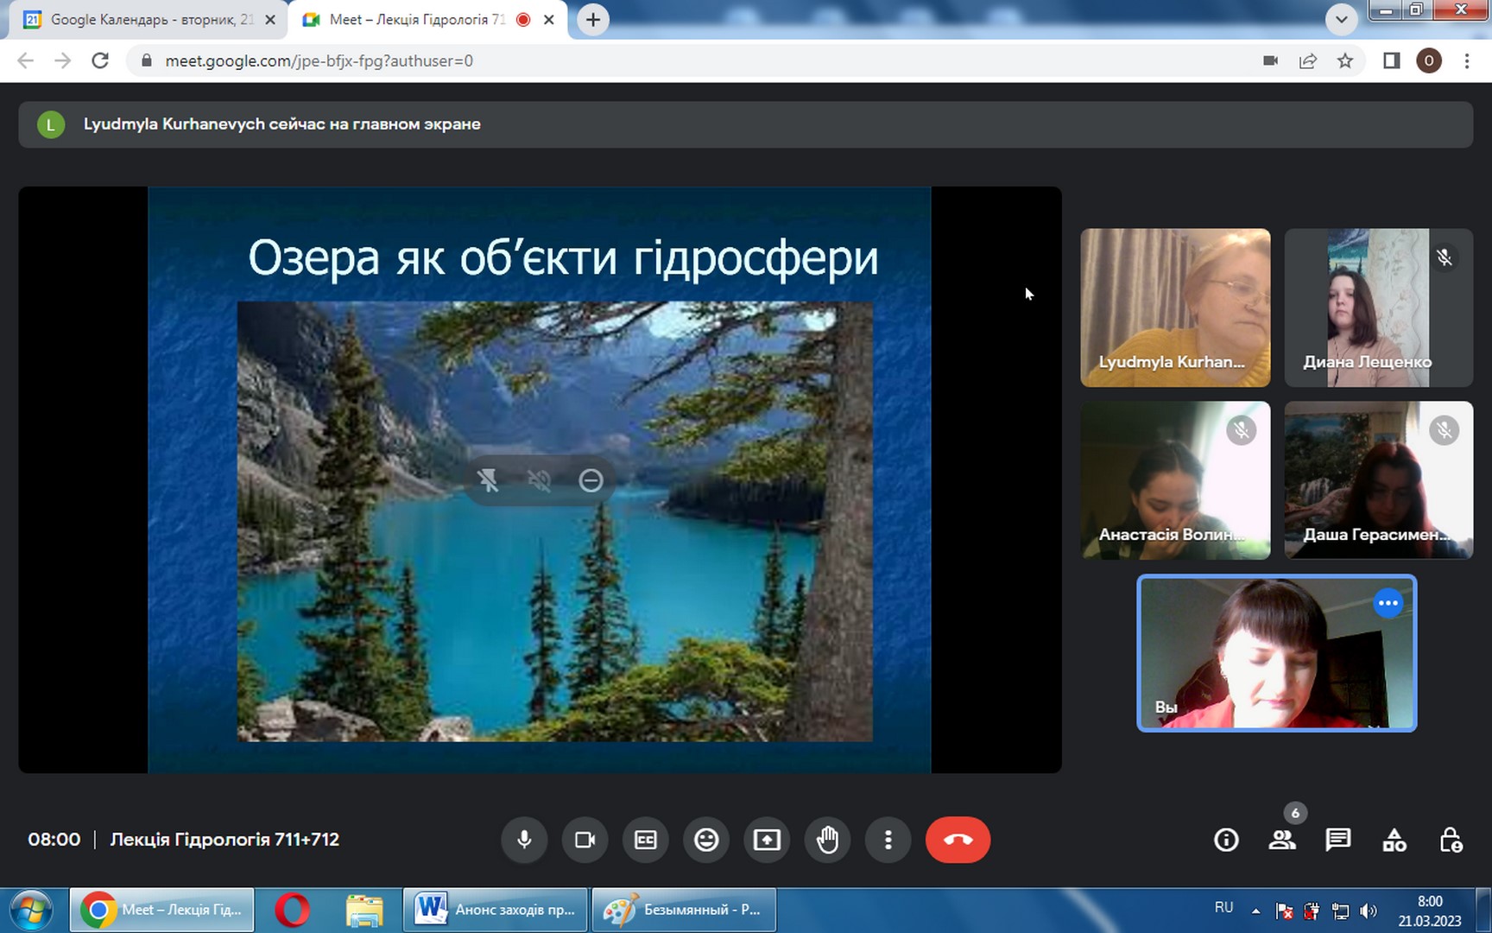Image resolution: width=1492 pixels, height=933 pixels.
Task: Raise your hand in the meeting
Action: point(827,840)
